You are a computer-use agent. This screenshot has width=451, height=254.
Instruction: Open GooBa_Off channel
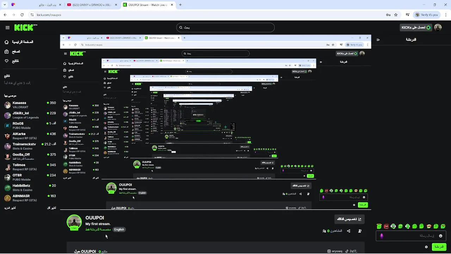click(30, 156)
